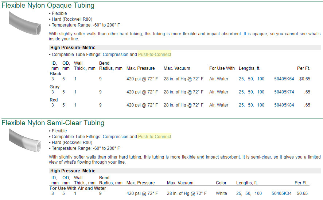Open Compression fittings link under Opaque Tubing

point(115,55)
